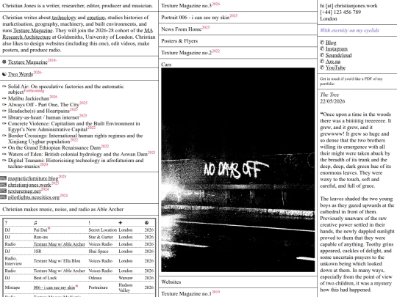The image size is (397, 297).
Task: Click 'Always Off - Part One, The City'
Action: [43, 105]
